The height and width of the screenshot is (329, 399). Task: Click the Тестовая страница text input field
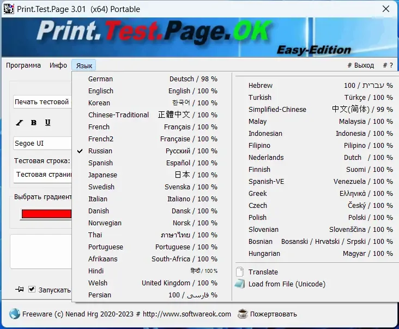(43, 175)
